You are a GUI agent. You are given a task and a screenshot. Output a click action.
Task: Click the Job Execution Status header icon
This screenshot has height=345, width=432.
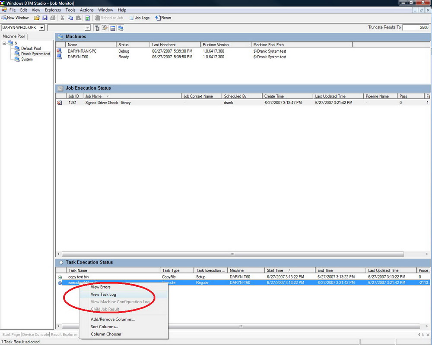pyautogui.click(x=60, y=88)
